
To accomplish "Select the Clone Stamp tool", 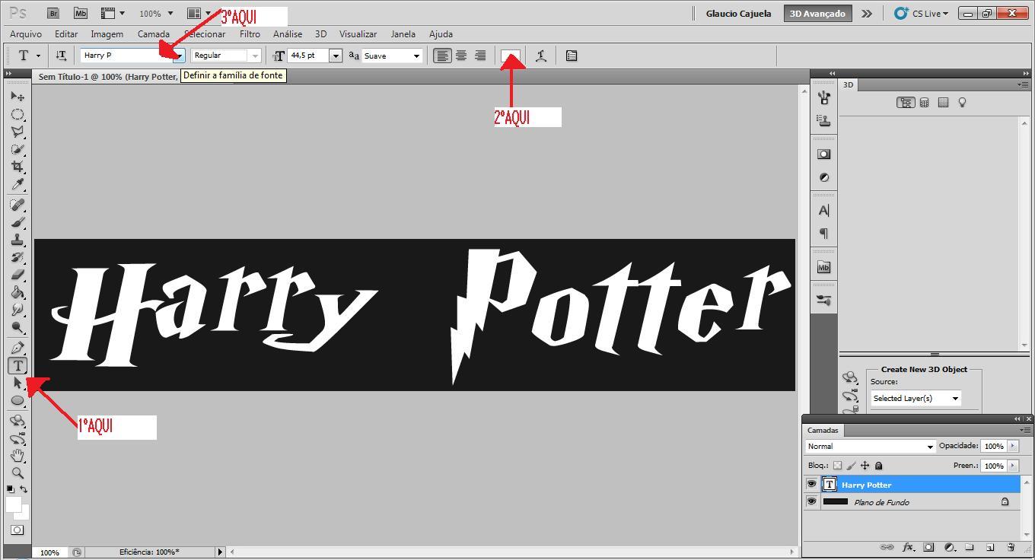I will point(18,240).
